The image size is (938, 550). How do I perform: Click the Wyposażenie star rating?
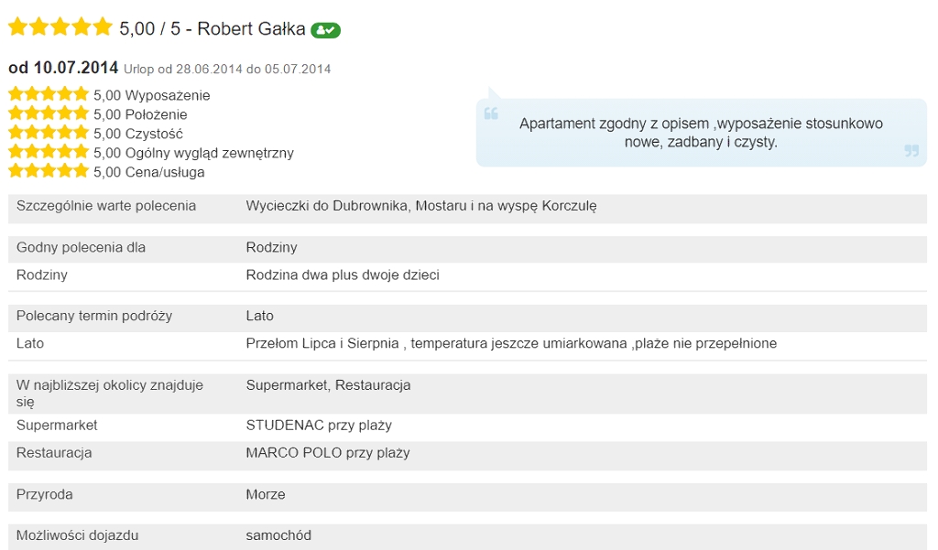tap(49, 94)
